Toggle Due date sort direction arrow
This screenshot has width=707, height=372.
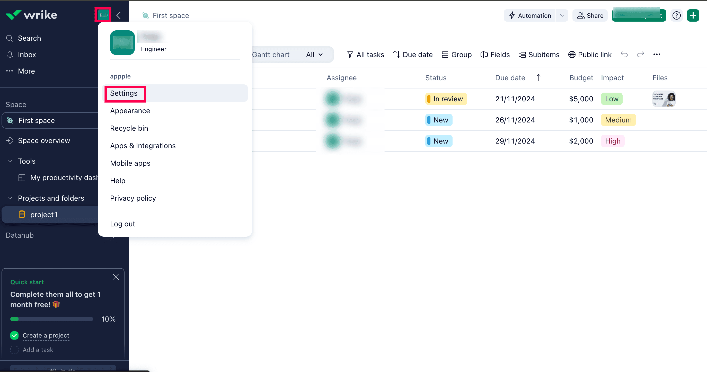click(x=538, y=78)
